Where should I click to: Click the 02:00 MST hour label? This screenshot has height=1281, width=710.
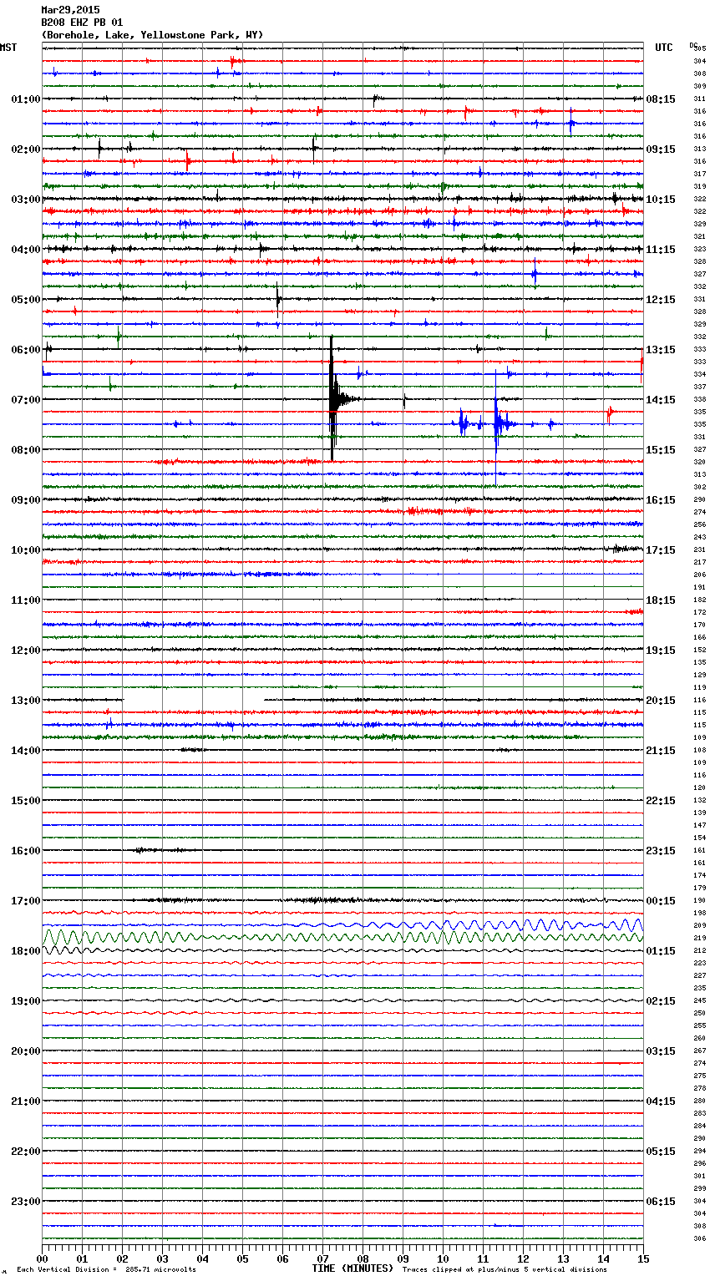point(26,149)
